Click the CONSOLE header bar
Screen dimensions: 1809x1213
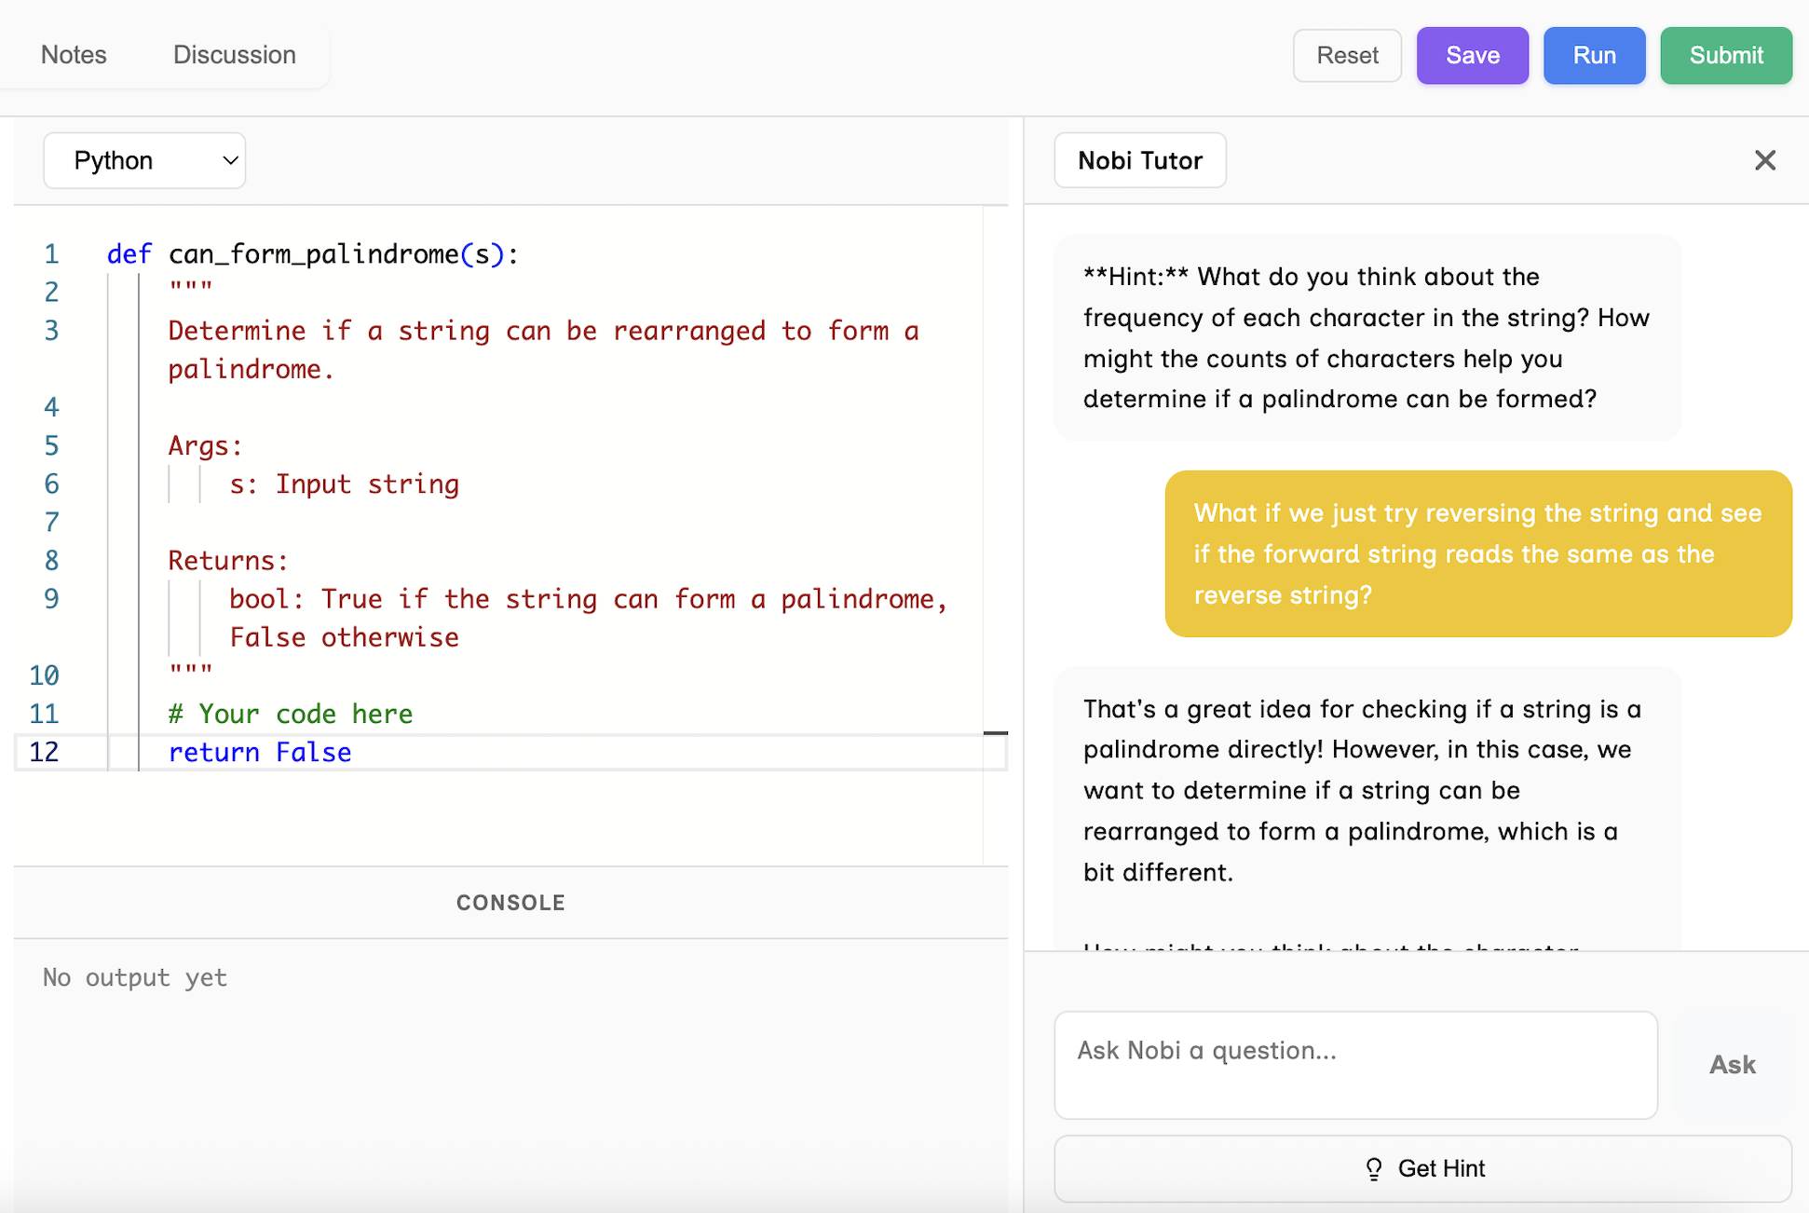click(510, 902)
